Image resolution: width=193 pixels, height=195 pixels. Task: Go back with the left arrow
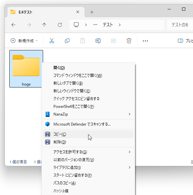[x=14, y=25]
